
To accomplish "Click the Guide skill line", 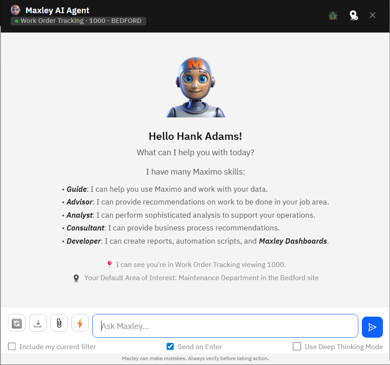I will click(x=164, y=190).
